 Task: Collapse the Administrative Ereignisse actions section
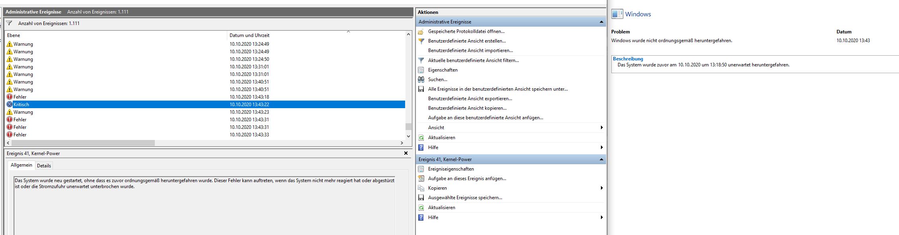pos(601,22)
